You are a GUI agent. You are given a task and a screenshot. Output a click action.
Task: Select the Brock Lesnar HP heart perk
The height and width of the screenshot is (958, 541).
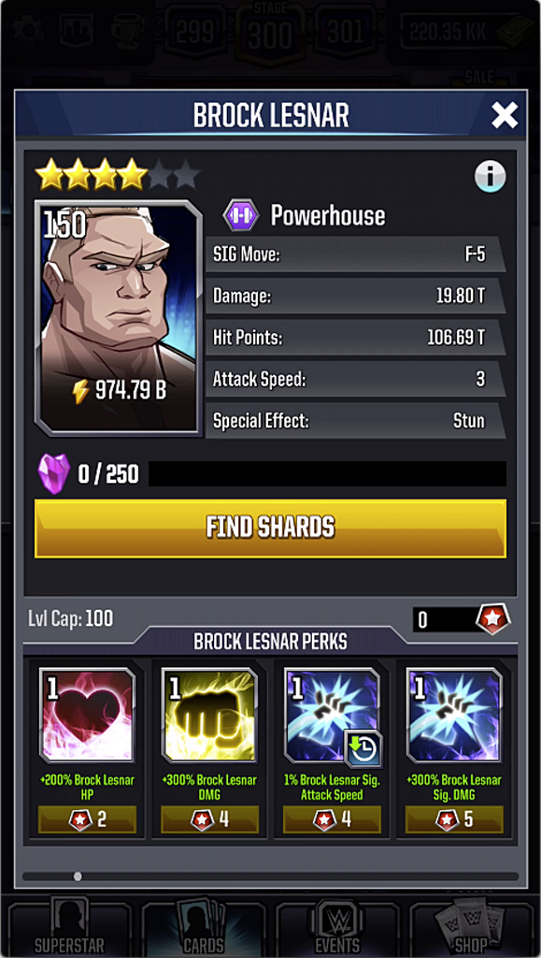(87, 715)
